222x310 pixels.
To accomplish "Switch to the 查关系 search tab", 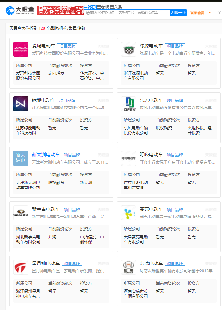I will click(116, 7).
